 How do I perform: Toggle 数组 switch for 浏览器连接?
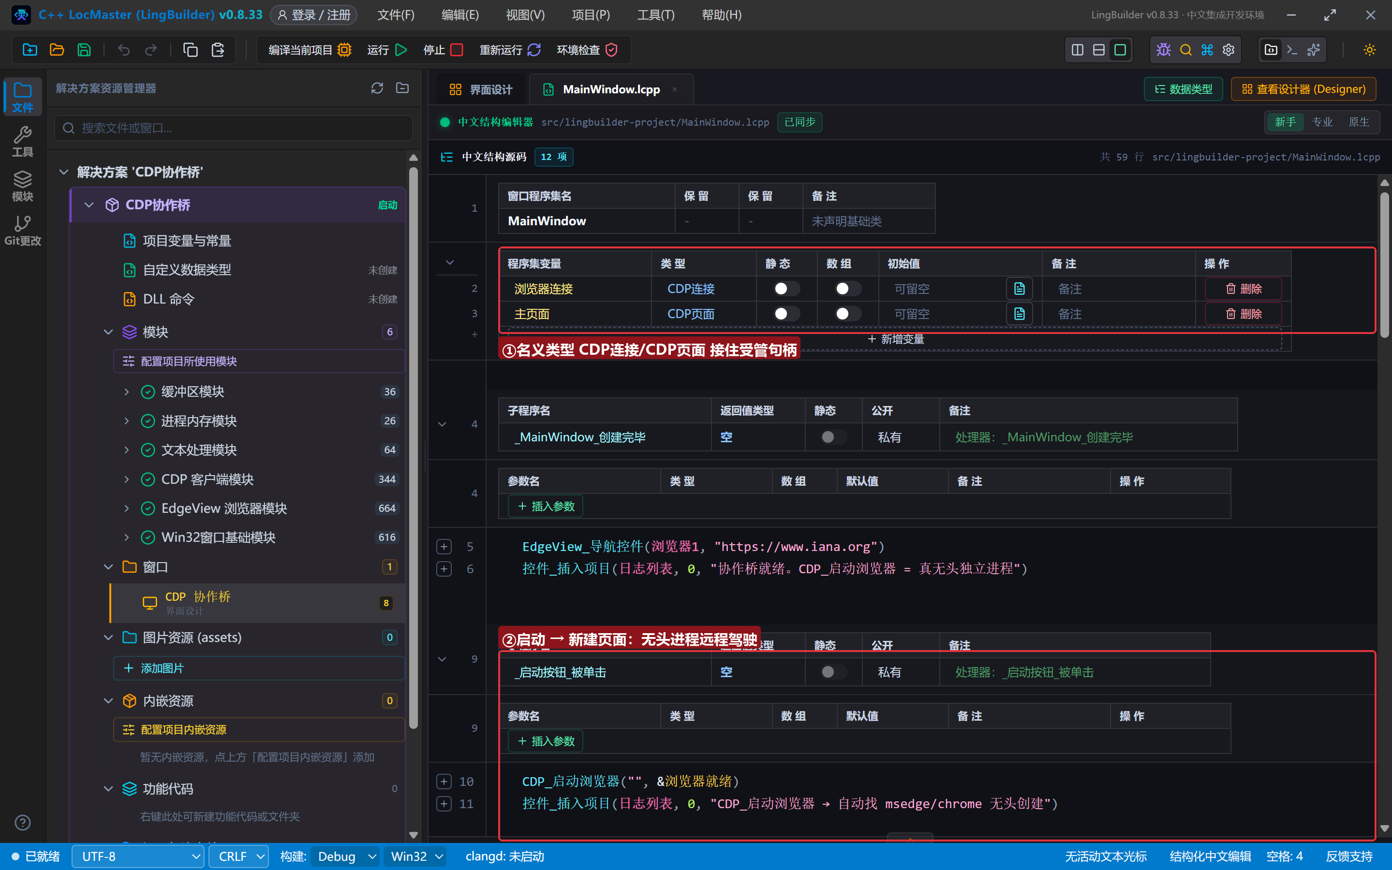[x=847, y=288]
